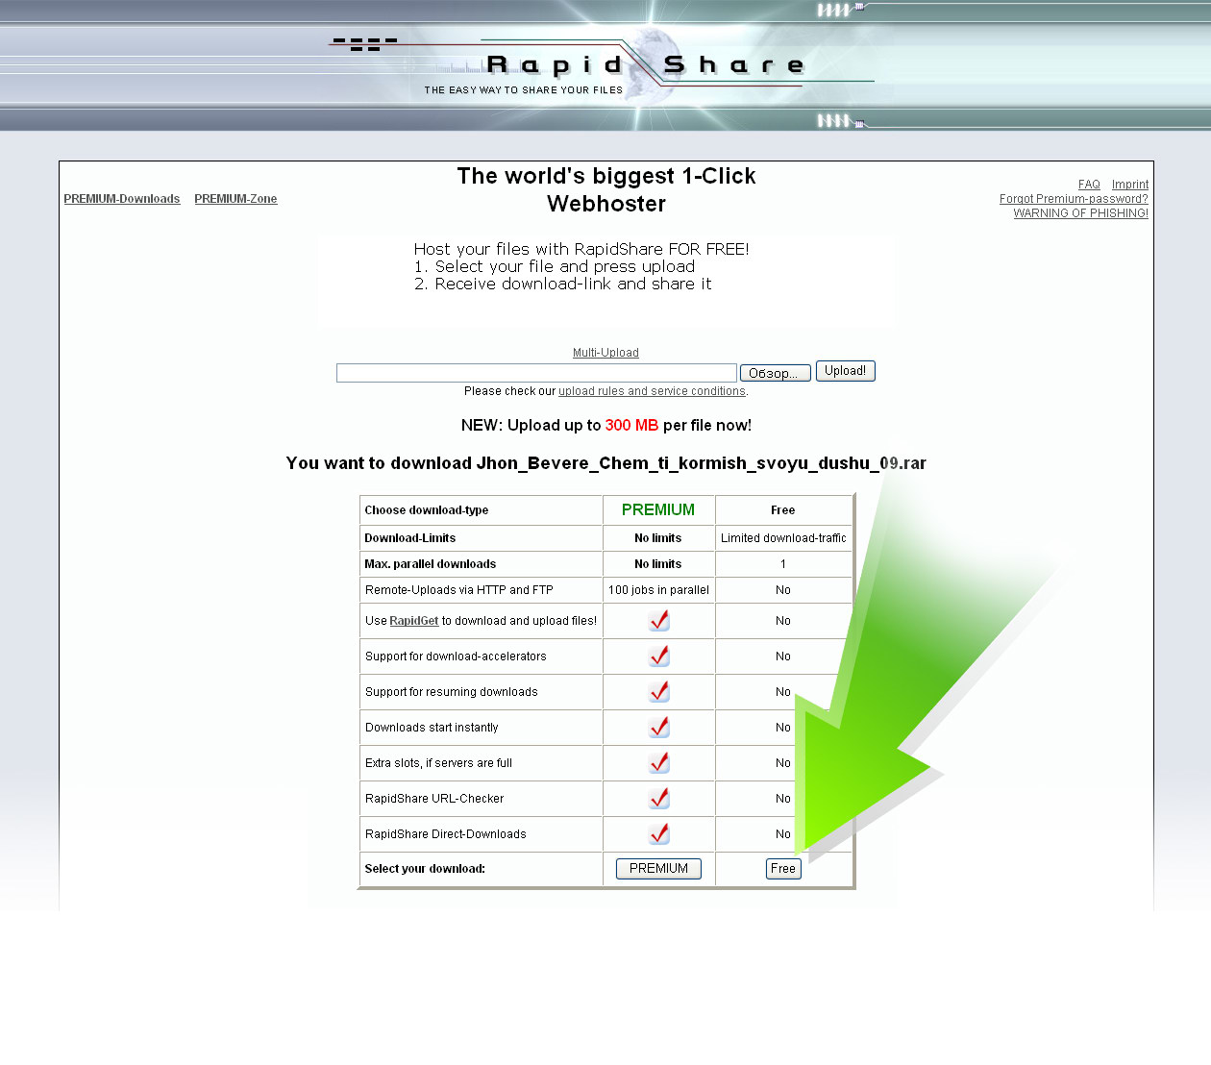Click the Downloads start instantly checkmark

tap(659, 728)
